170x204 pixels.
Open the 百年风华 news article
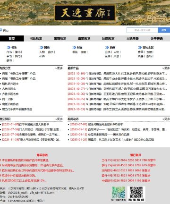tap(119, 129)
